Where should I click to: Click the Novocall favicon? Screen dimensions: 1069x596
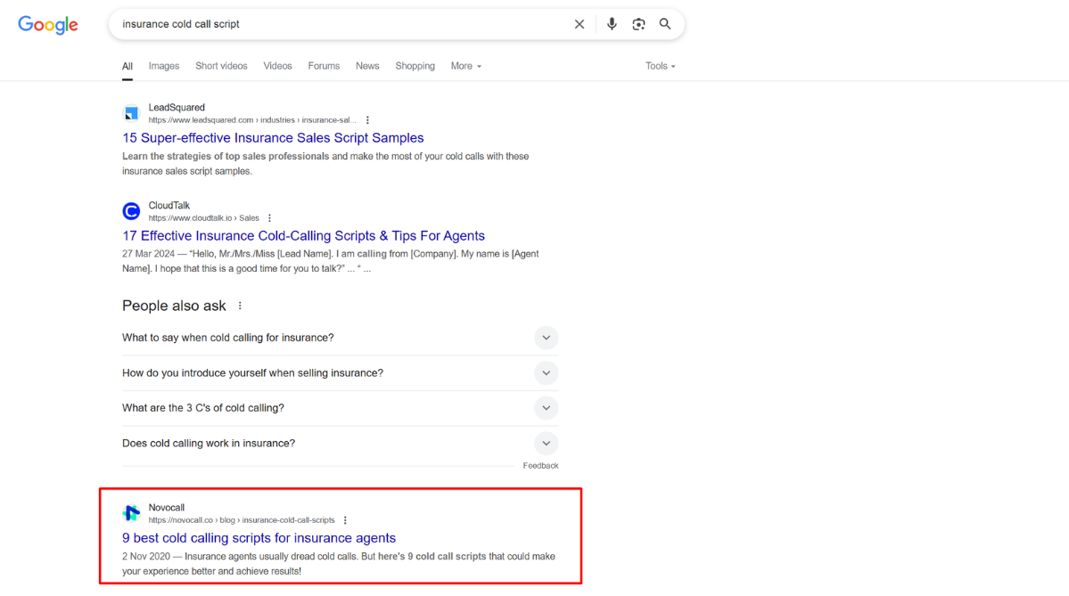tap(131, 513)
